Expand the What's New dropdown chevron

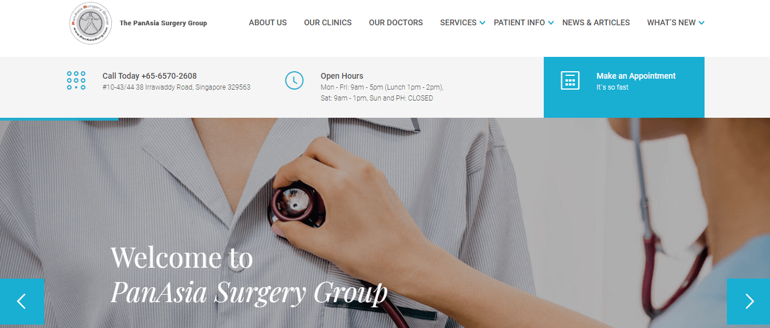[x=701, y=23]
